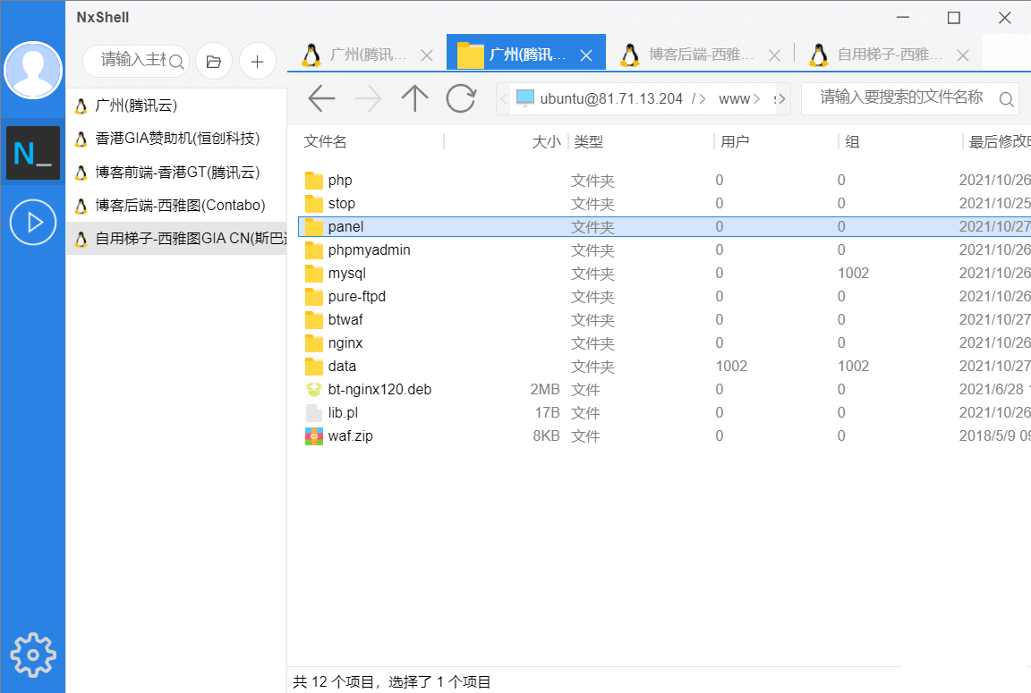This screenshot has width=1031, height=693.
Task: Go forward in file browser
Action: pyautogui.click(x=368, y=98)
